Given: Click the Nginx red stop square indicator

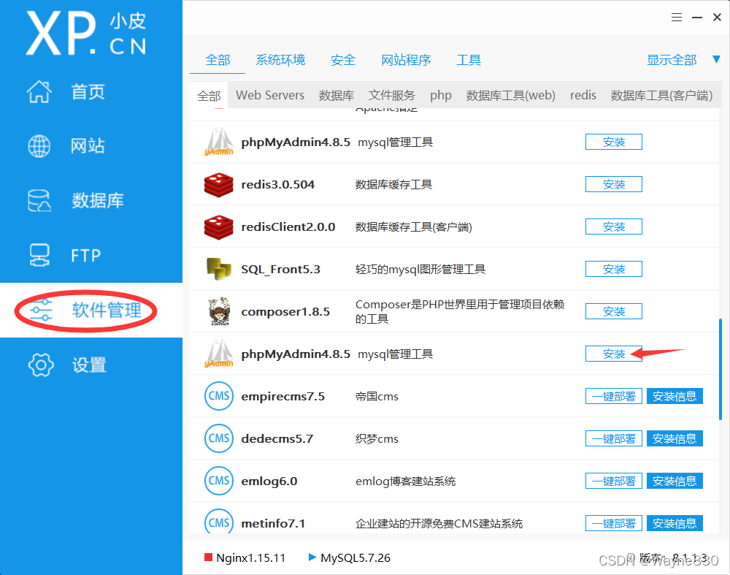Looking at the screenshot, I should 208,557.
